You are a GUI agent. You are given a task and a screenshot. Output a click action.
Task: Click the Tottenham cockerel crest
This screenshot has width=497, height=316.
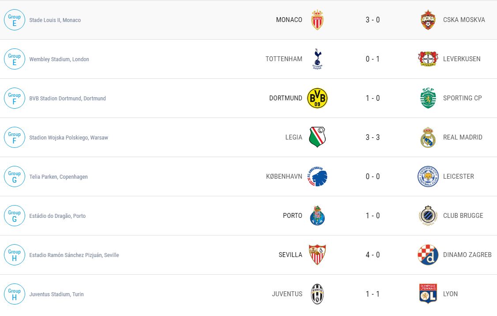click(317, 59)
